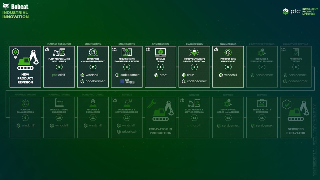Select the step 4 hexagon
This screenshot has height=180, width=320.
(160, 67)
